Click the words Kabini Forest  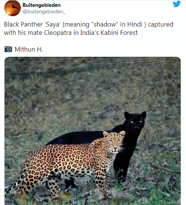119,33
